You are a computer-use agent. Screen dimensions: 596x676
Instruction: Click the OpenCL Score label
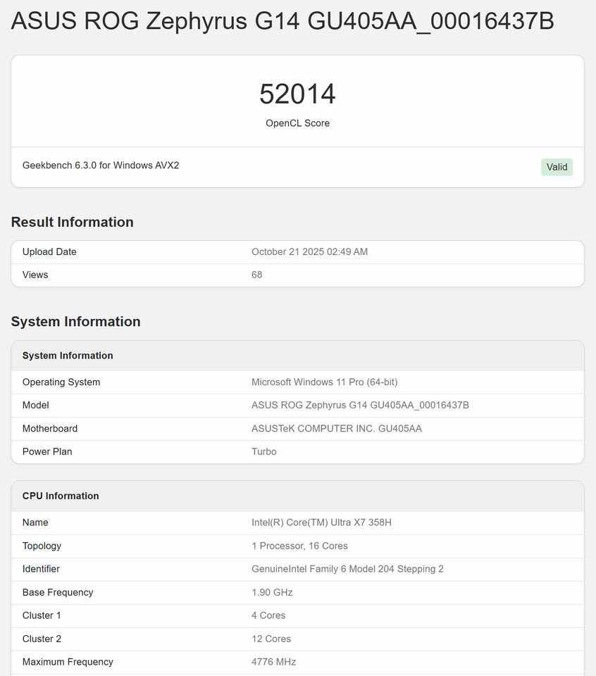click(x=297, y=123)
